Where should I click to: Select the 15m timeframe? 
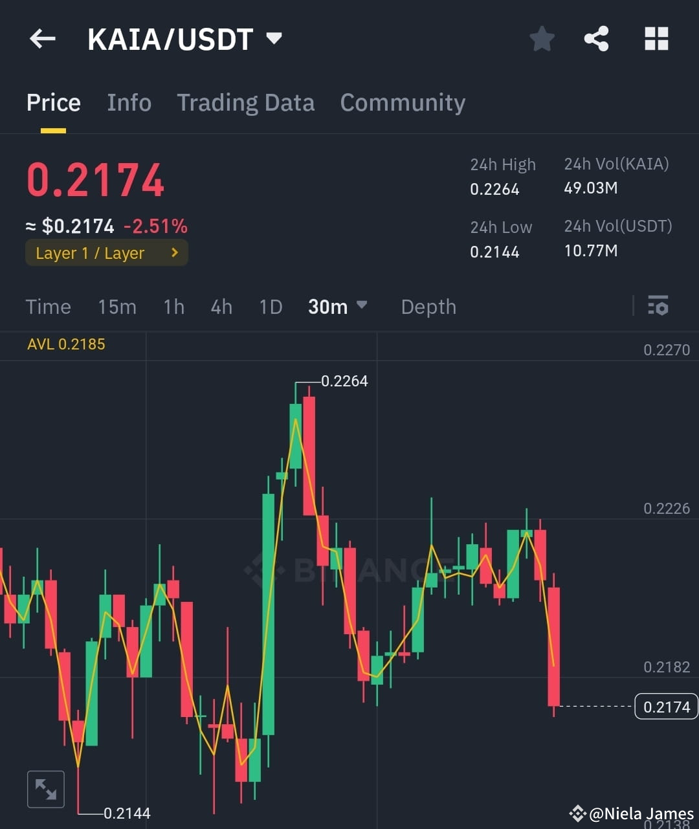tap(117, 307)
